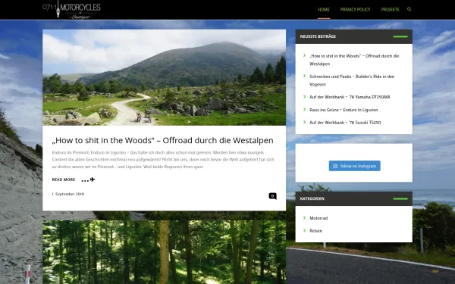455x284 pixels.
Task: Click the airplane icon beside Read More
Action: click(x=93, y=179)
